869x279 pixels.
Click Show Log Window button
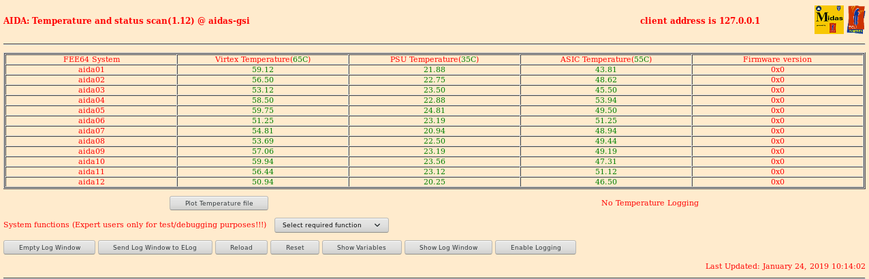click(448, 248)
